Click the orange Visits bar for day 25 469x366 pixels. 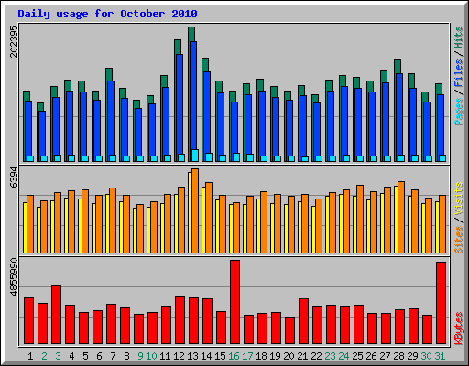[360, 219]
